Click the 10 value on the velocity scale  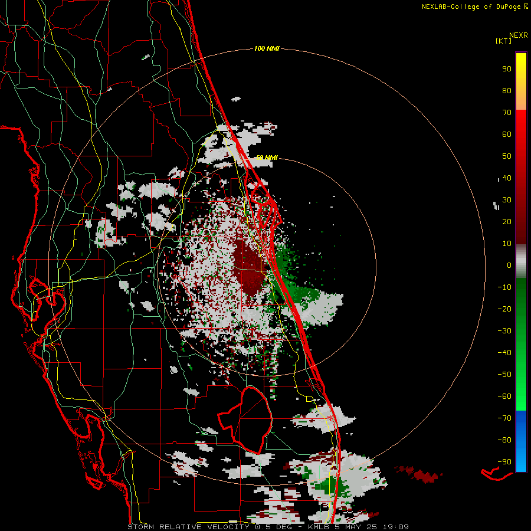click(507, 244)
